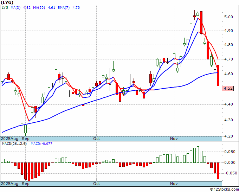Click the Sep label below the MACD panel
The height and width of the screenshot is (192, 239).
pyautogui.click(x=26, y=184)
